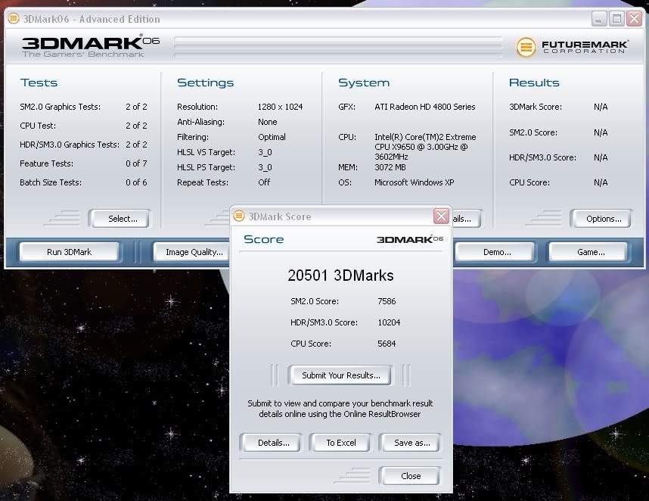649x501 pixels.
Task: Minimize the 3DMark06 Advanced Edition window
Action: (598, 19)
